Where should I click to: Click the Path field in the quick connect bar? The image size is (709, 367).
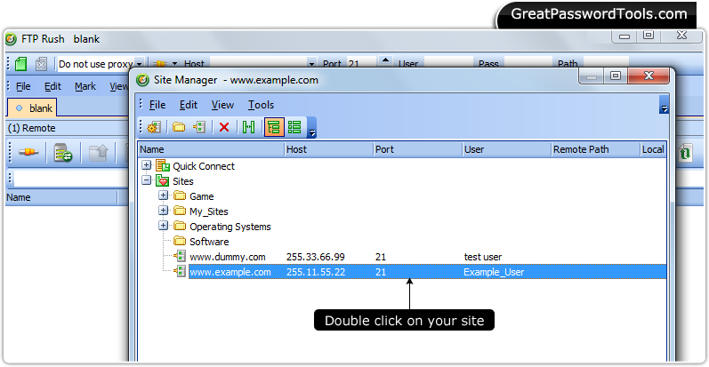[606, 64]
